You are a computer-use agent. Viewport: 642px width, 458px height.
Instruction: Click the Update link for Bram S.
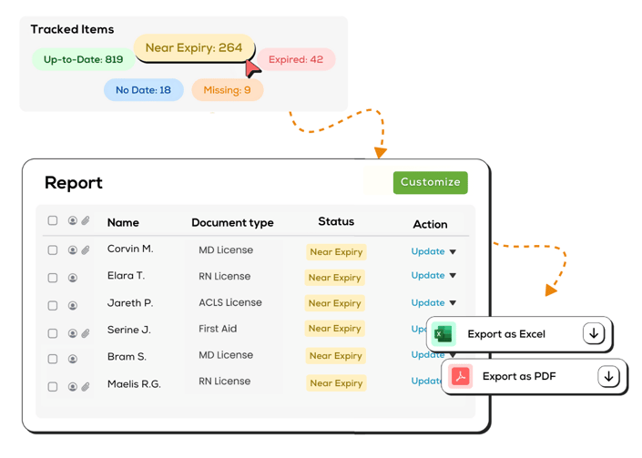pos(428,355)
